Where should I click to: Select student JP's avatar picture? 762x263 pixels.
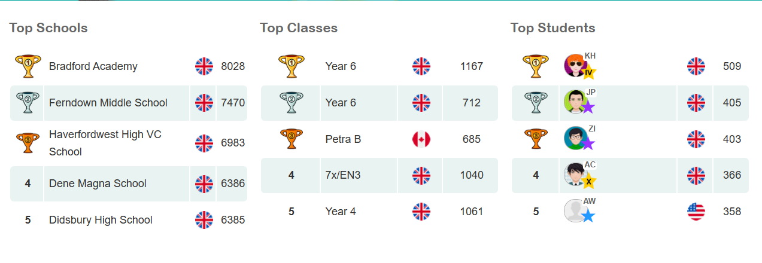(x=575, y=102)
